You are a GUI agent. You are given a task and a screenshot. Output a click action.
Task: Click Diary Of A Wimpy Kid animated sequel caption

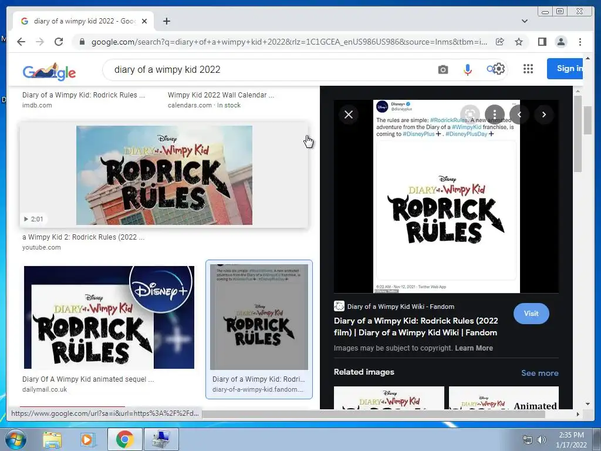click(88, 379)
